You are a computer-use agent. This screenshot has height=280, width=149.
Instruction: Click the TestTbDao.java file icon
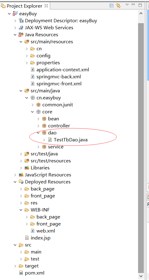point(50,140)
